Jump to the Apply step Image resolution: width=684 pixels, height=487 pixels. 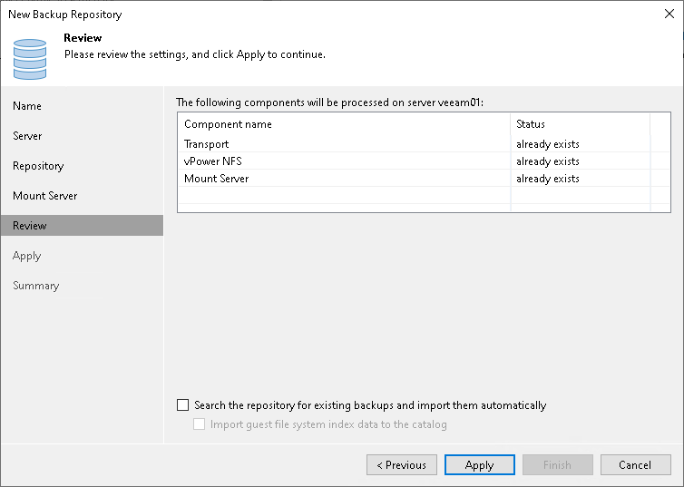coord(27,256)
